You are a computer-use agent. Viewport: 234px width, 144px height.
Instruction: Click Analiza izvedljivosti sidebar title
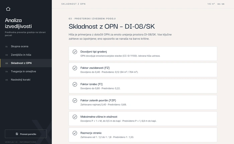click(x=18, y=23)
